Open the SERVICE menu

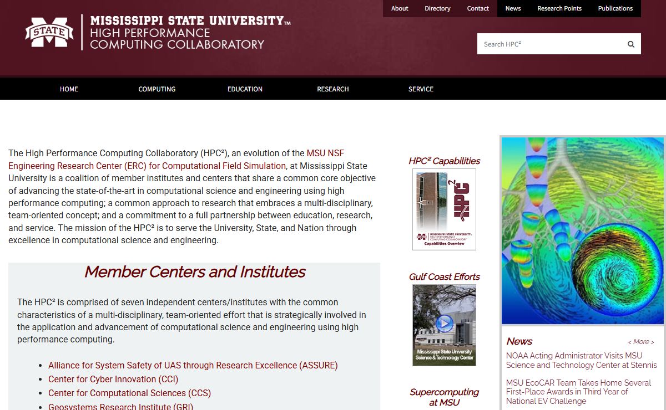421,89
